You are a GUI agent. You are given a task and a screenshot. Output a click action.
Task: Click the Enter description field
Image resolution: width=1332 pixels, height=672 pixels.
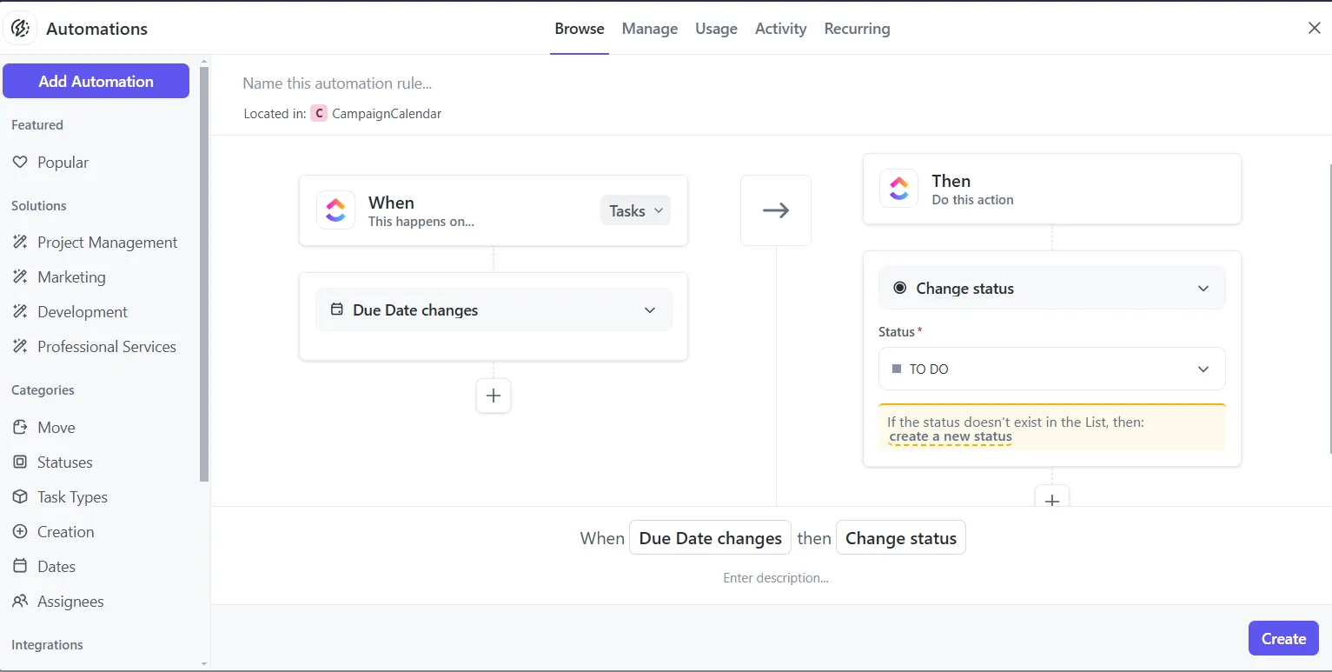[x=776, y=578]
